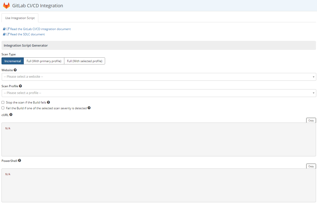Enable 'Stop the scan if the Build fails'
This screenshot has height=203, width=317.
pyautogui.click(x=3, y=102)
